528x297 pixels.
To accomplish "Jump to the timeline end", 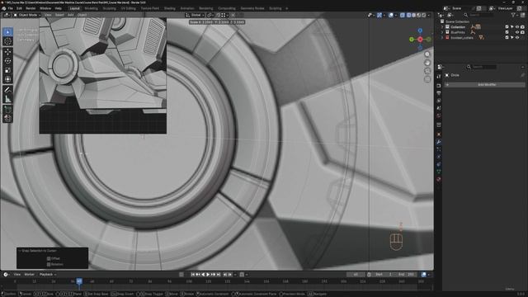I will click(x=218, y=275).
